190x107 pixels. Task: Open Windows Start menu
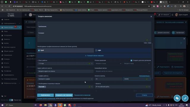(x=2, y=105)
